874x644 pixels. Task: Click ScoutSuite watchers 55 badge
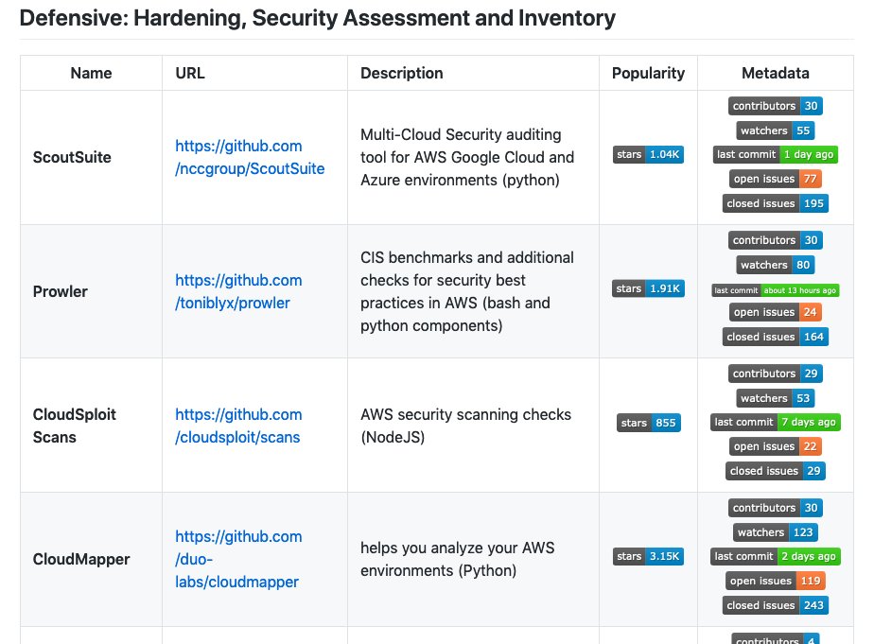[776, 131]
